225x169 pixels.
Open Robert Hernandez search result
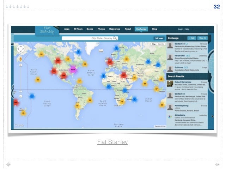coord(187,86)
